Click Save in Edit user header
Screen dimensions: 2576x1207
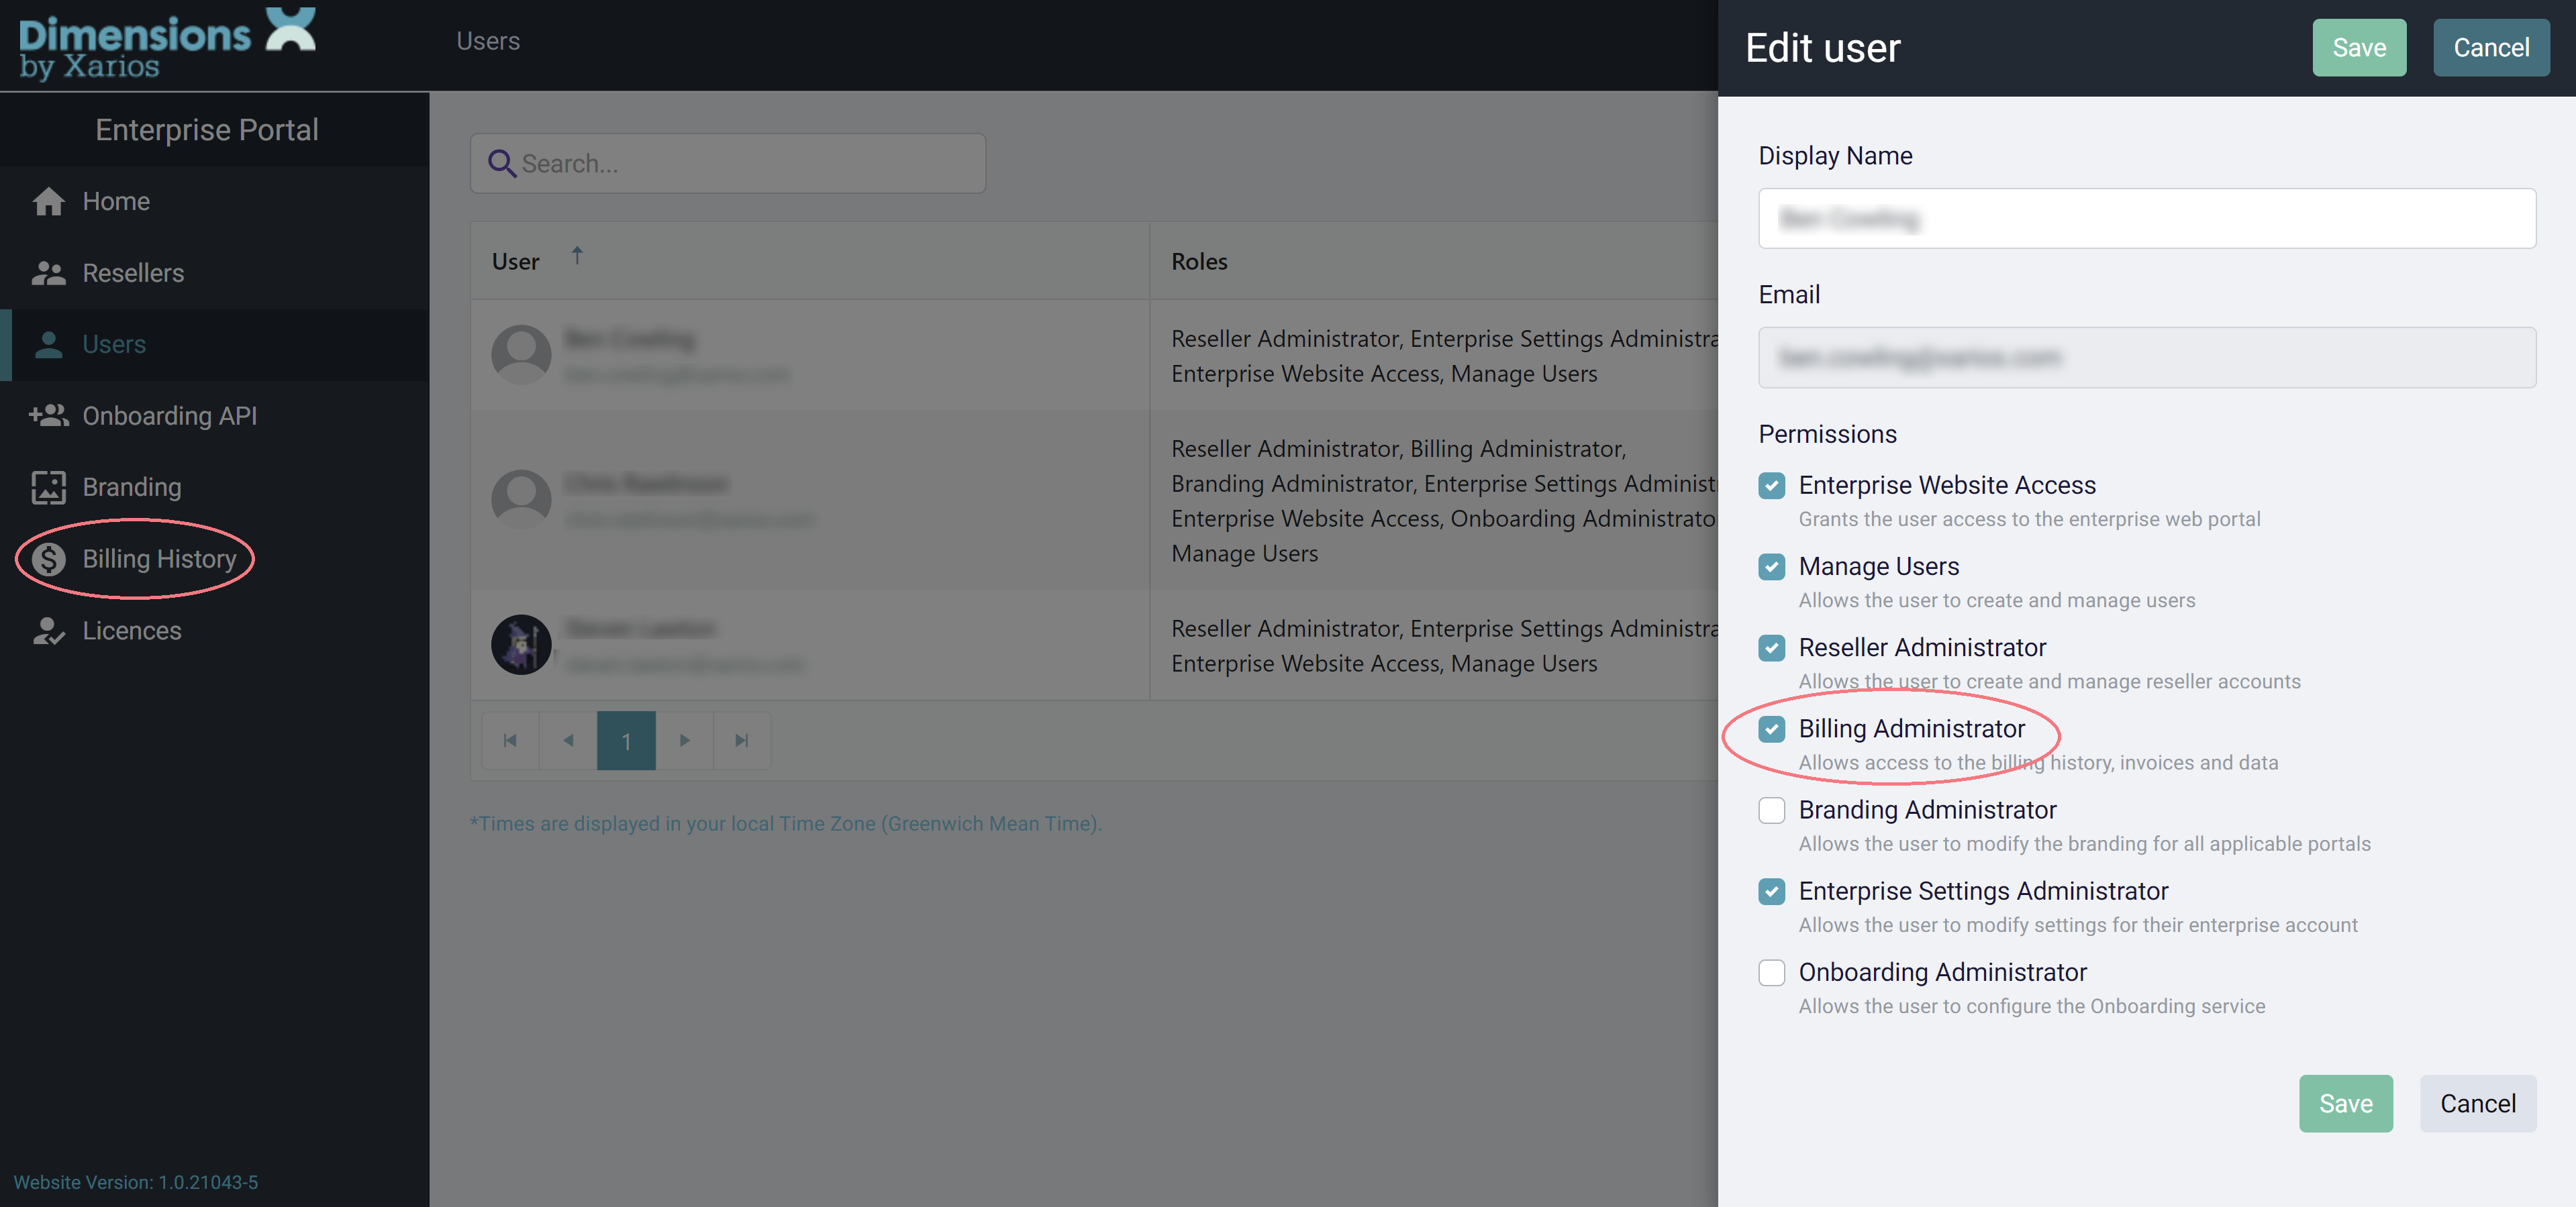(2358, 47)
